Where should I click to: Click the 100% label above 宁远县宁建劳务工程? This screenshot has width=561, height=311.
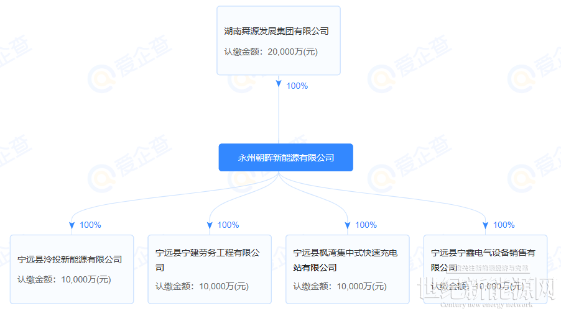[228, 225]
